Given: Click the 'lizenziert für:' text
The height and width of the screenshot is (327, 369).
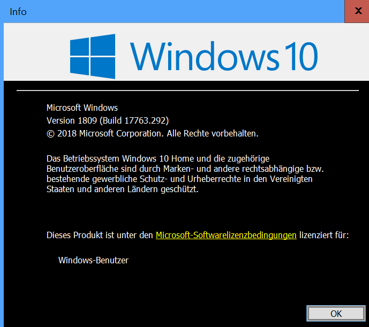Looking at the screenshot, I should click(324, 235).
